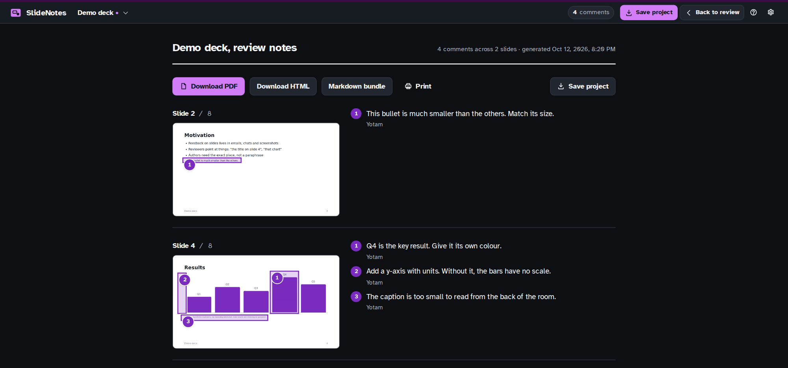Click the 4 comments counter pill
Image resolution: width=788 pixels, height=368 pixels.
tap(591, 12)
